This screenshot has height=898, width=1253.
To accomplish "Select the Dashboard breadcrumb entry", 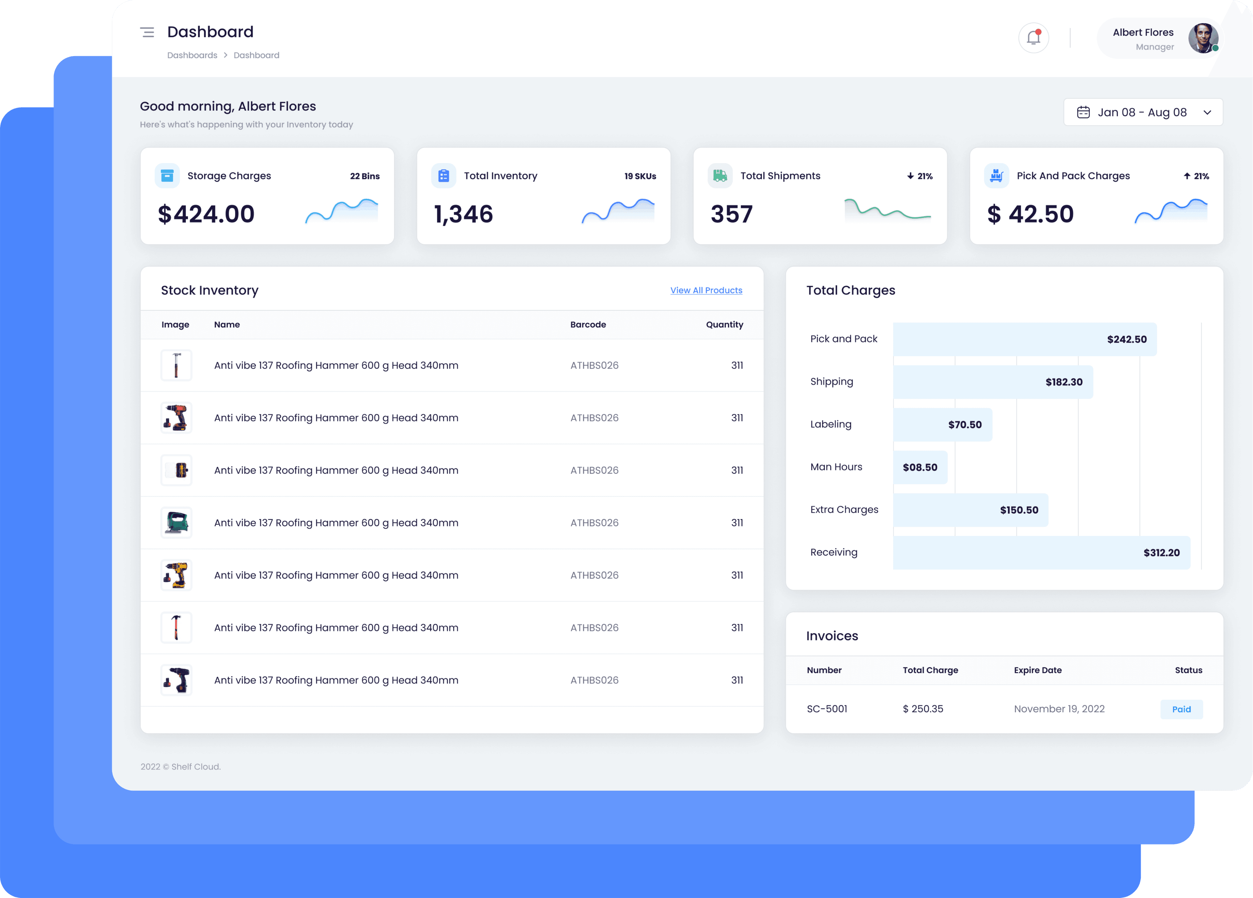I will tap(256, 55).
